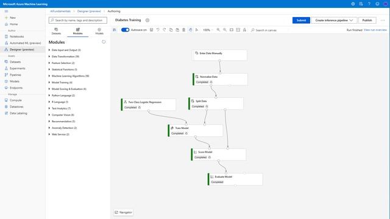Click the Zoom in magnifier icon
Image resolution: width=390 pixels, height=219 pixels.
218,30
